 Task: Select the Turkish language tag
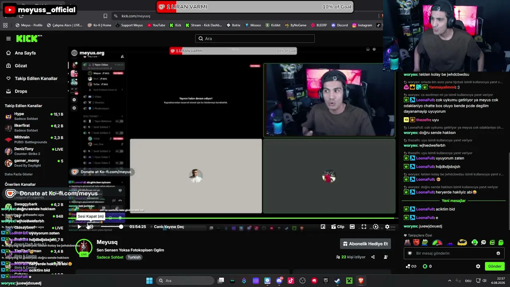click(x=134, y=257)
